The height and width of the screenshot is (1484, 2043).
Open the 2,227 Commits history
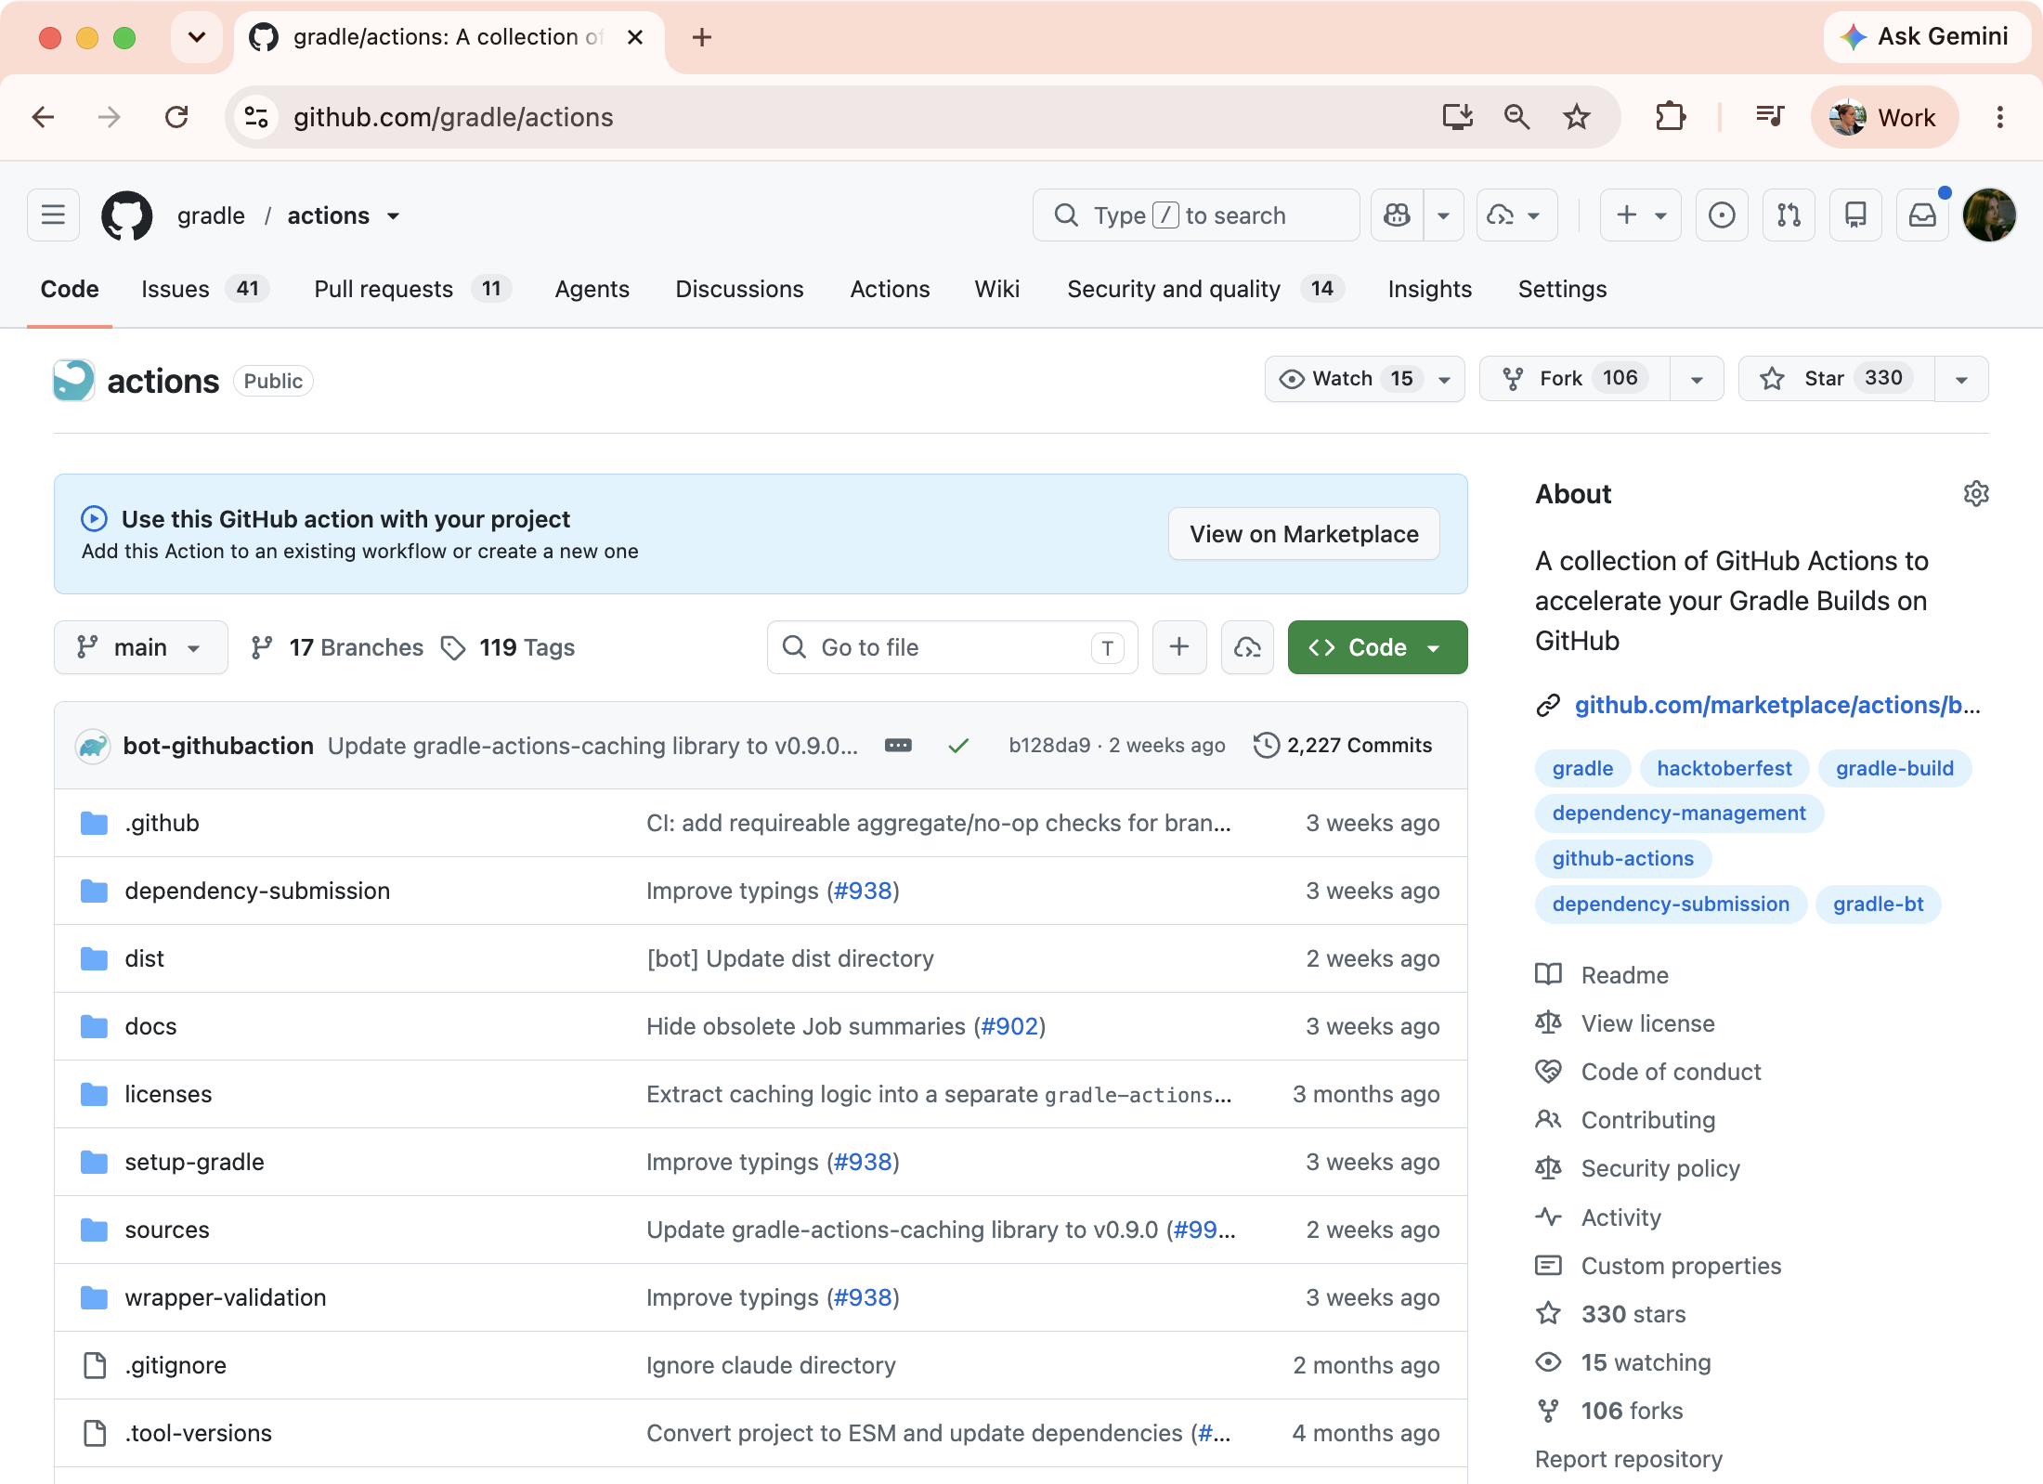pos(1343,746)
